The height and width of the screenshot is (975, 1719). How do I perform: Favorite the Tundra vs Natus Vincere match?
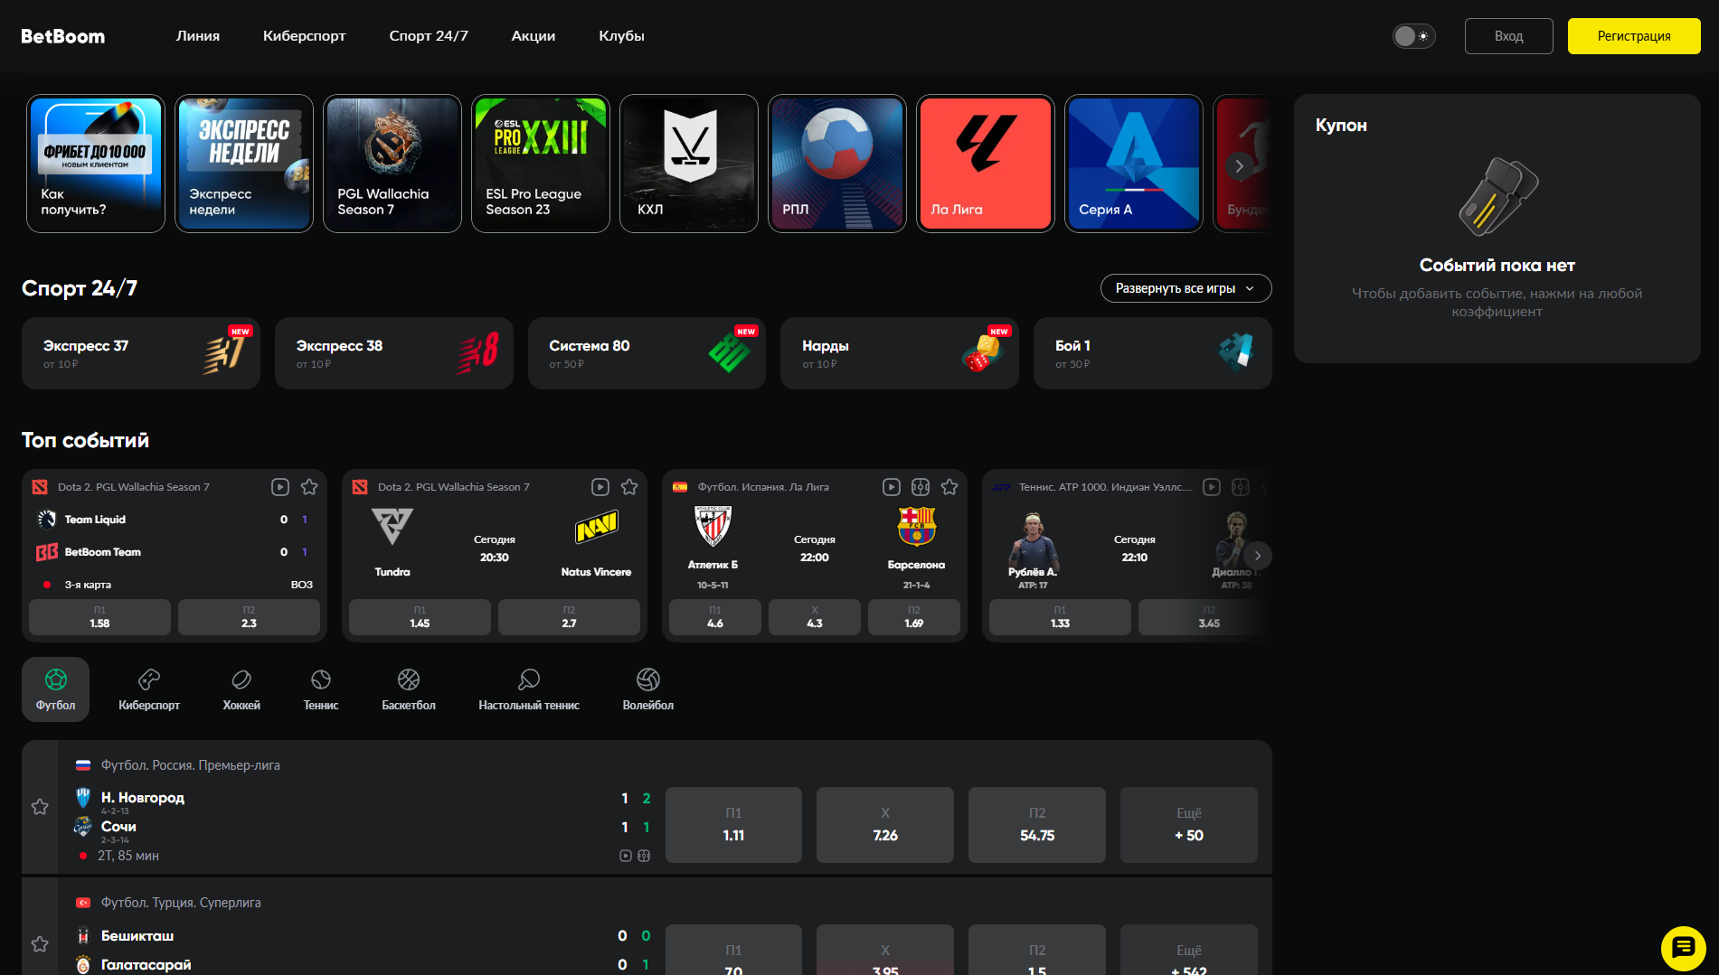click(629, 487)
